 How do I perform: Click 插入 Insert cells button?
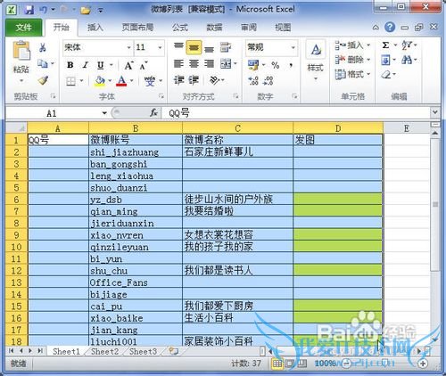coord(352,45)
